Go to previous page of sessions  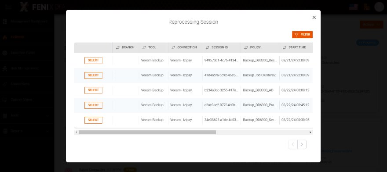(x=293, y=145)
